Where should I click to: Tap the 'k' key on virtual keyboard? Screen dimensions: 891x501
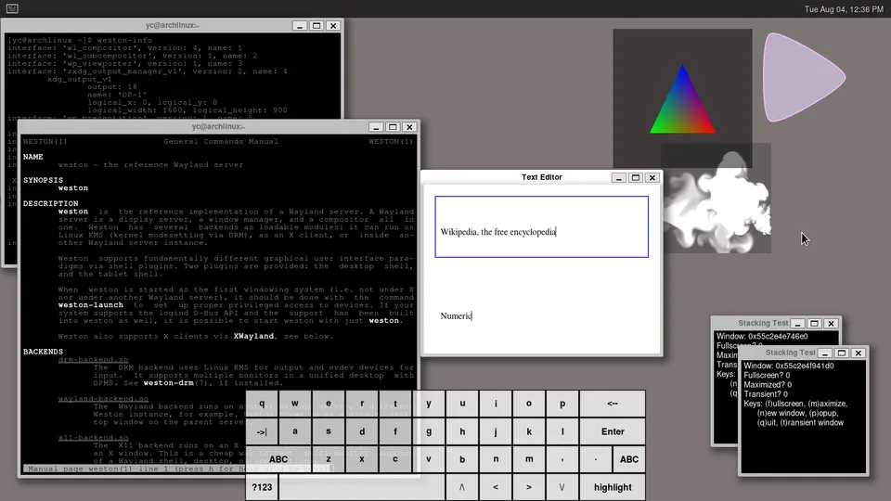coord(529,431)
